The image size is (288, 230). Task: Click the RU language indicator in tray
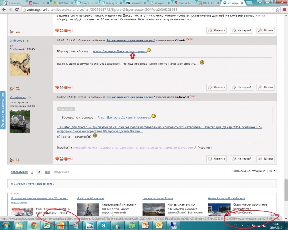237,225
